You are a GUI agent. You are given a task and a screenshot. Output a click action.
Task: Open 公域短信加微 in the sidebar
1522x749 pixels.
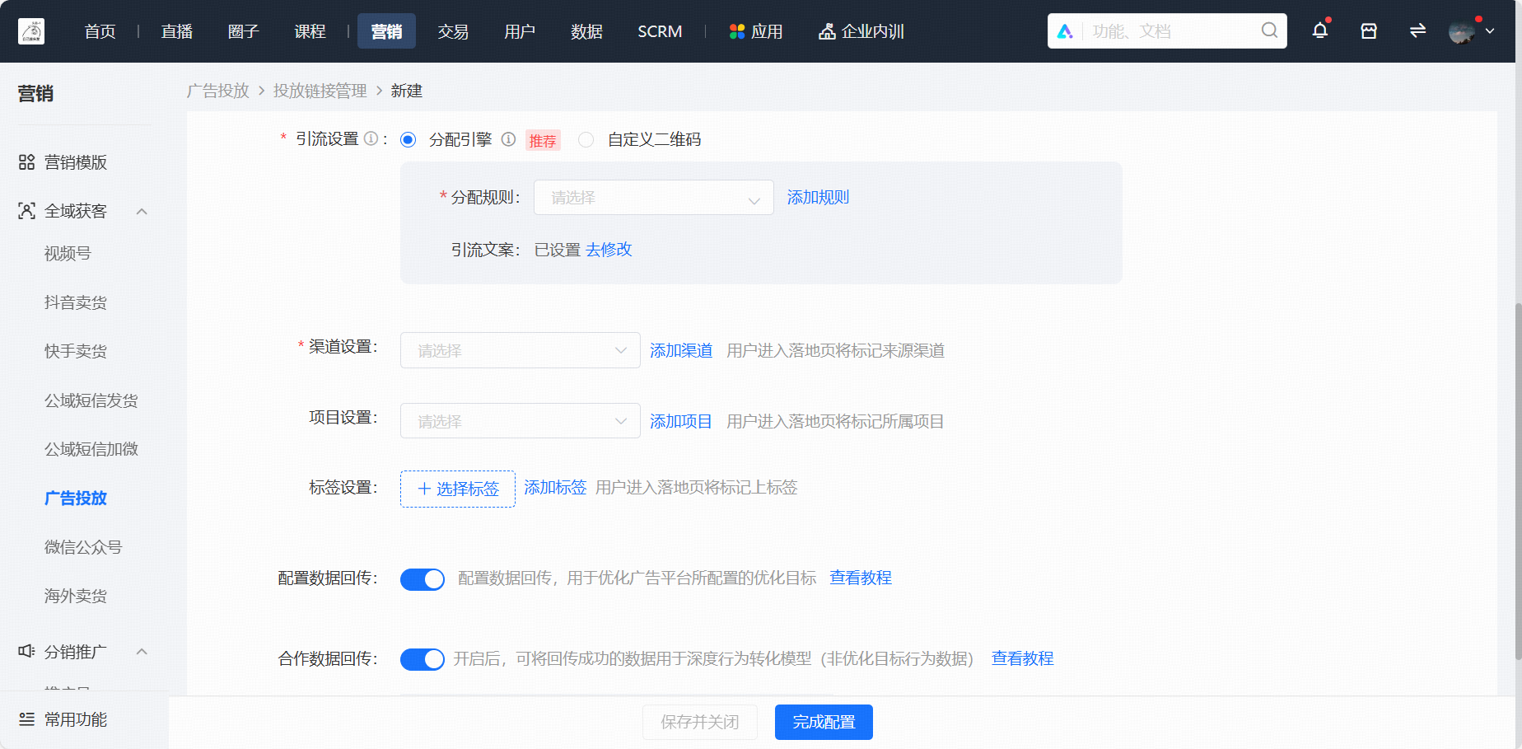[91, 449]
